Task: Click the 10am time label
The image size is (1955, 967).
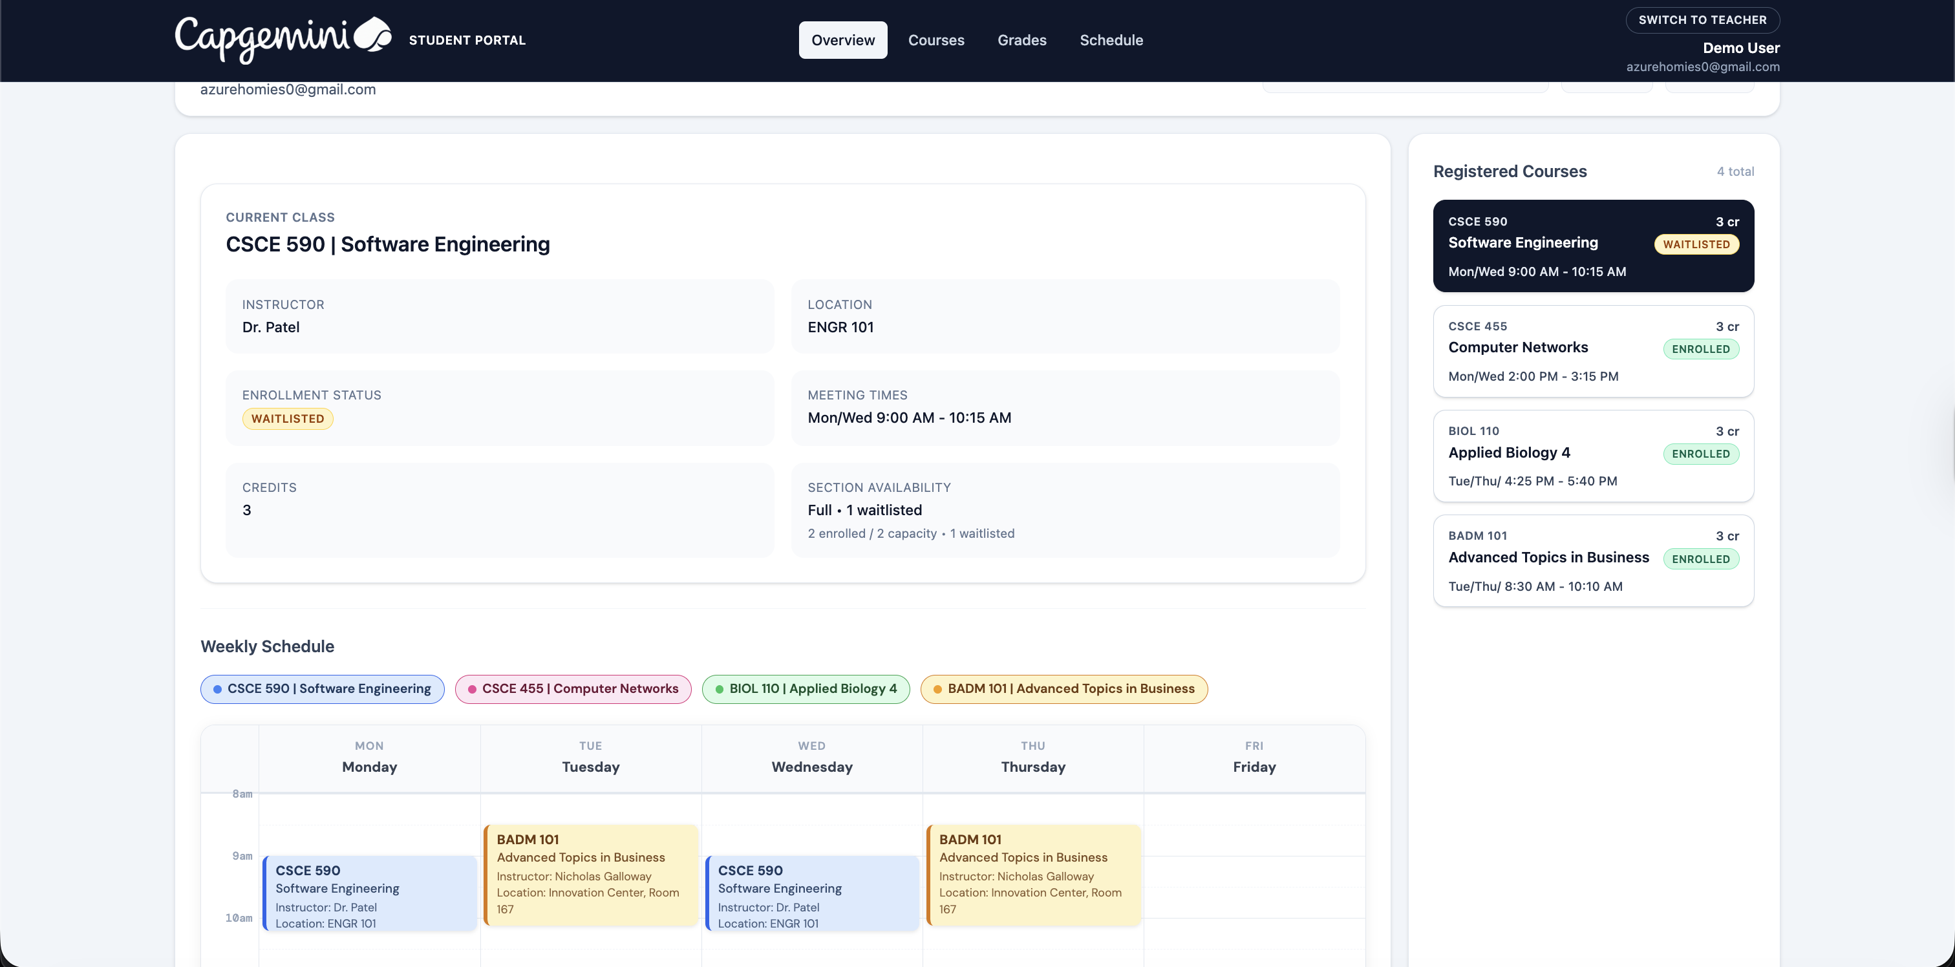Action: (x=239, y=919)
